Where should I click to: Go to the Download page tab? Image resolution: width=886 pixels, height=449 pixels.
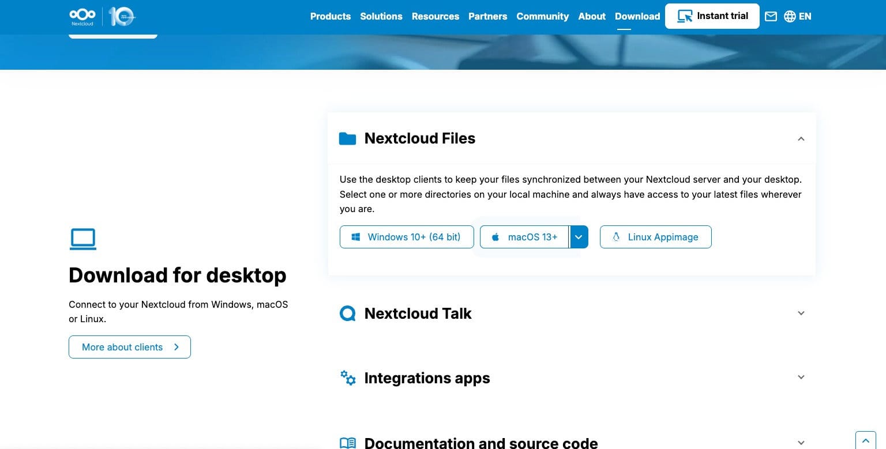(x=637, y=16)
